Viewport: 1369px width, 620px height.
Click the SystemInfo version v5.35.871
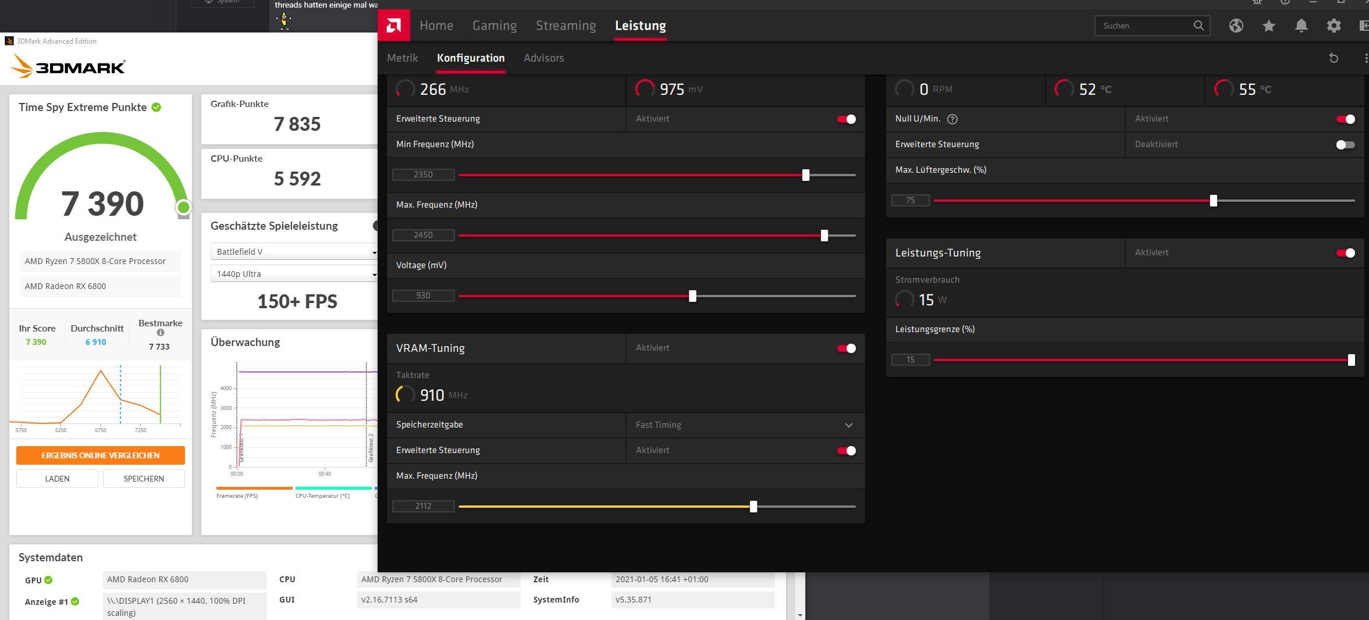pyautogui.click(x=693, y=600)
